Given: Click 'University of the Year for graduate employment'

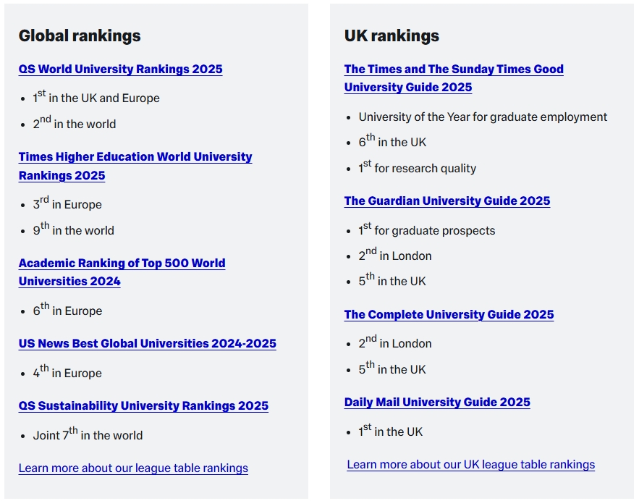Looking at the screenshot, I should click(483, 117).
